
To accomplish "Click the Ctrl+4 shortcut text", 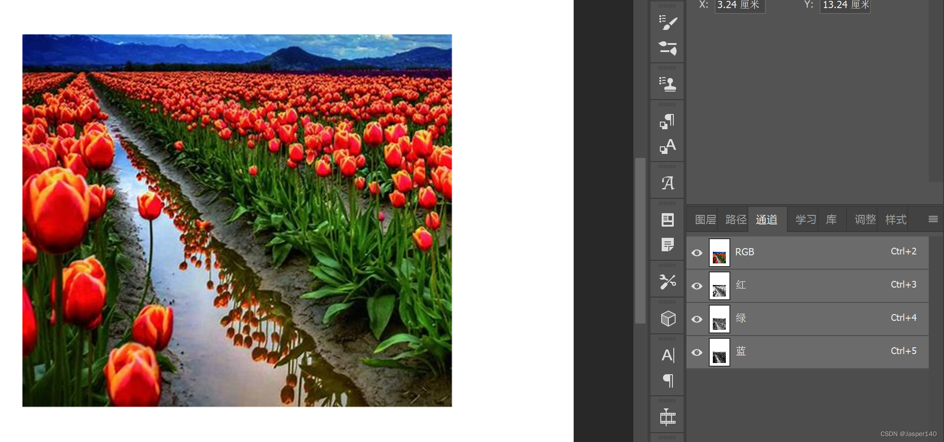I will (904, 318).
